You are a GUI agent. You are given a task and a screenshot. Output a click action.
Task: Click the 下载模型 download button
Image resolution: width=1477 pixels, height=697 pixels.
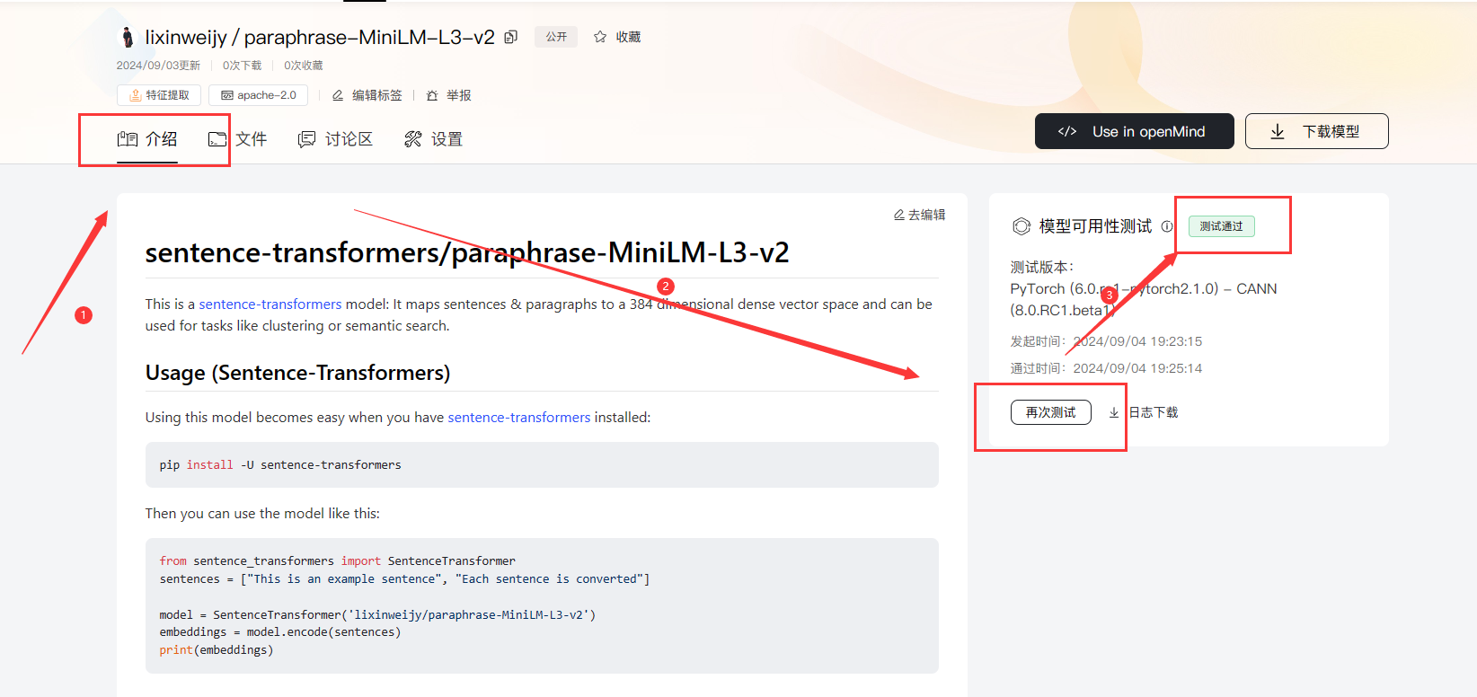pyautogui.click(x=1316, y=131)
